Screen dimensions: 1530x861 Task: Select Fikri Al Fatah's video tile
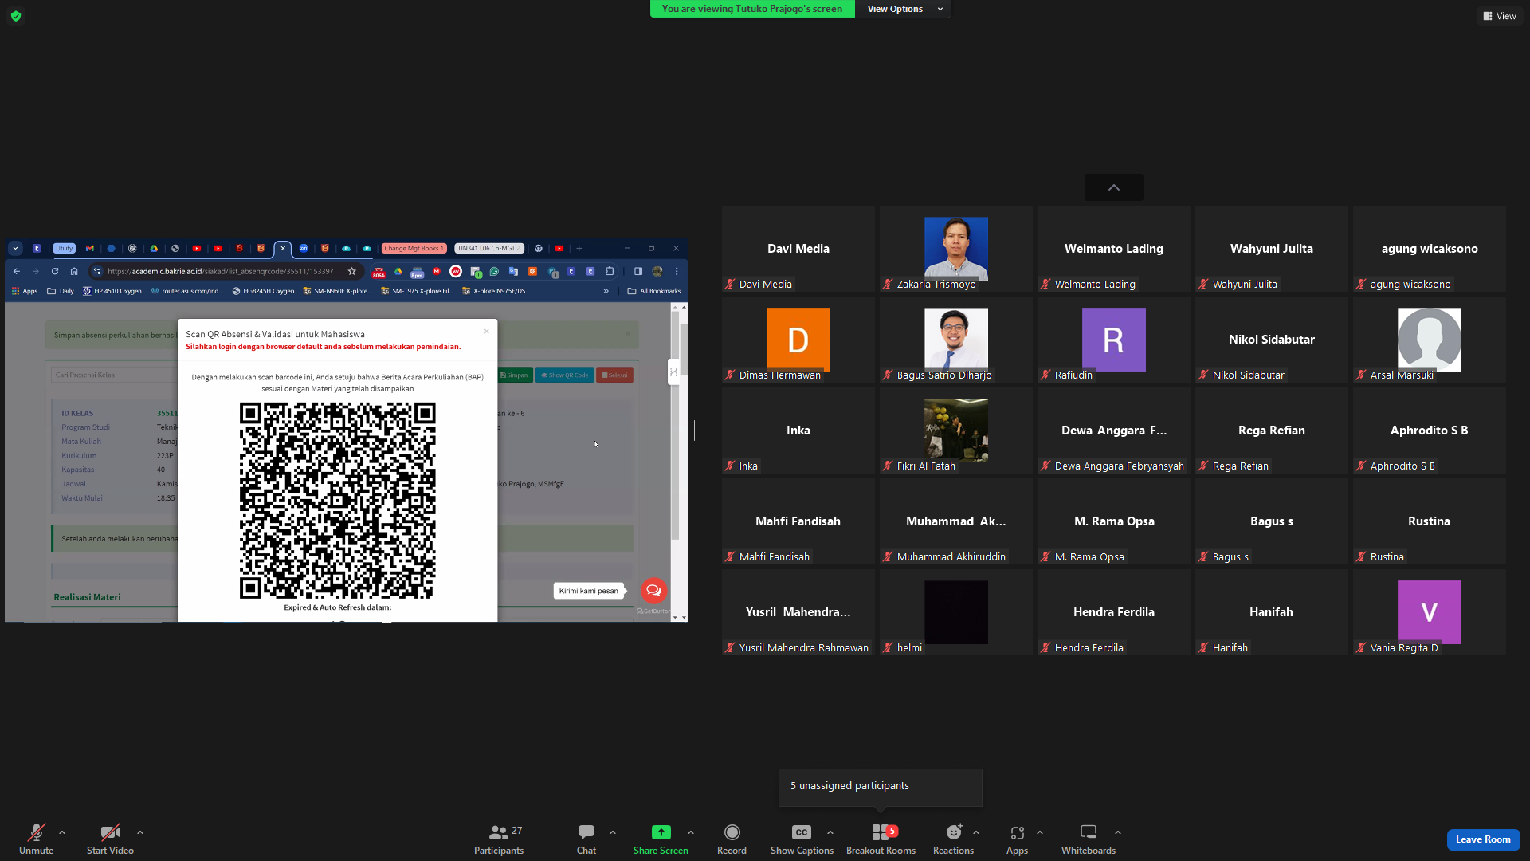coord(955,431)
